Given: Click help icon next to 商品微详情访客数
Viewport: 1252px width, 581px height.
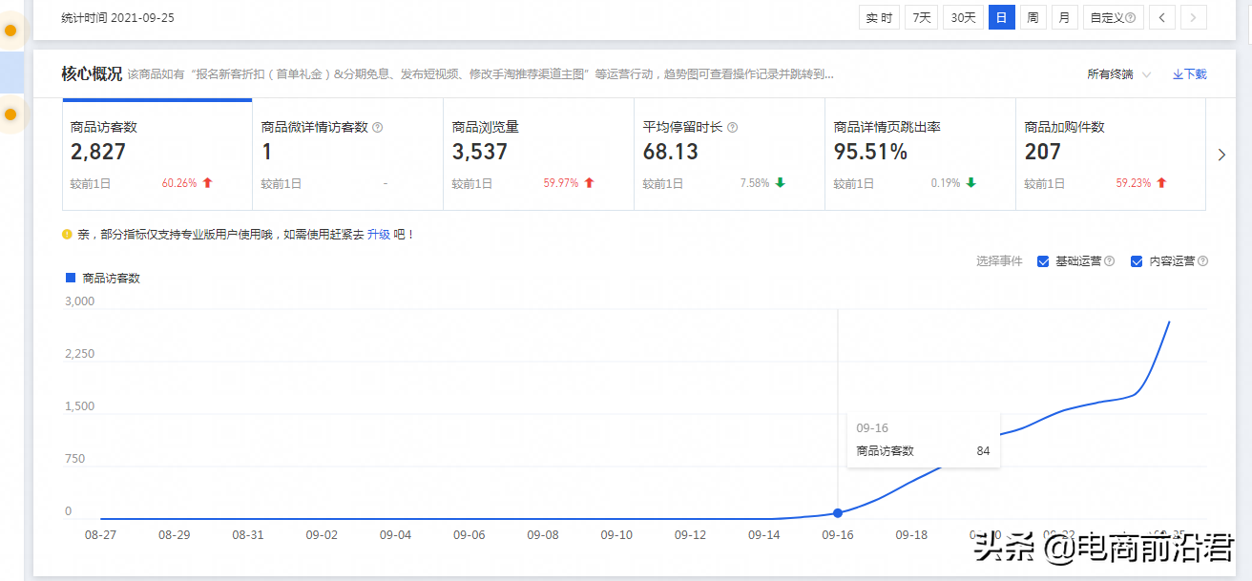Looking at the screenshot, I should [x=378, y=127].
